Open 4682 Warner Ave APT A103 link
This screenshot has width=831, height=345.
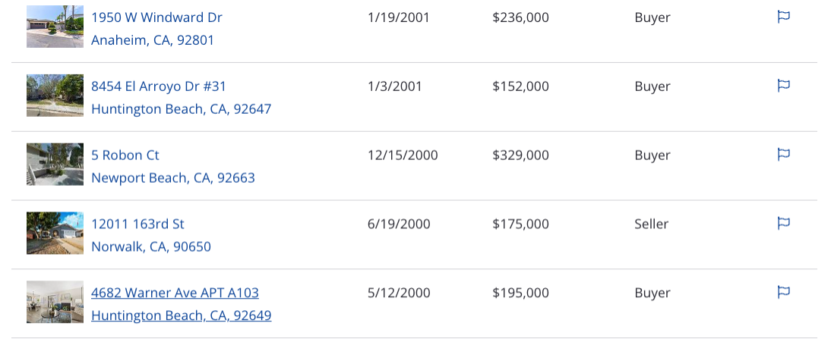pyautogui.click(x=175, y=293)
